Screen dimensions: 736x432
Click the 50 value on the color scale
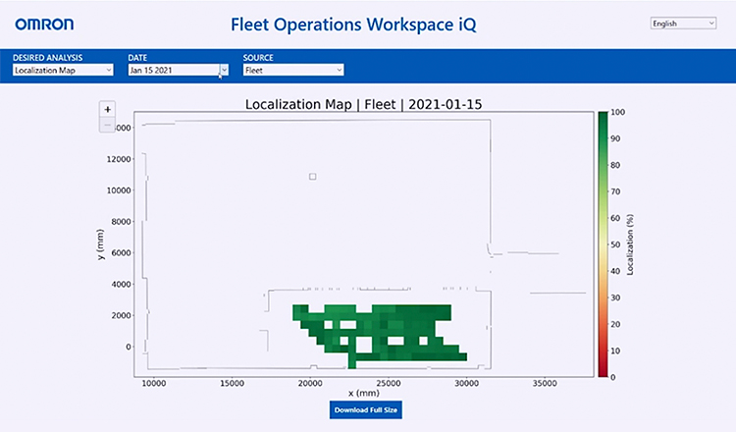coord(615,244)
